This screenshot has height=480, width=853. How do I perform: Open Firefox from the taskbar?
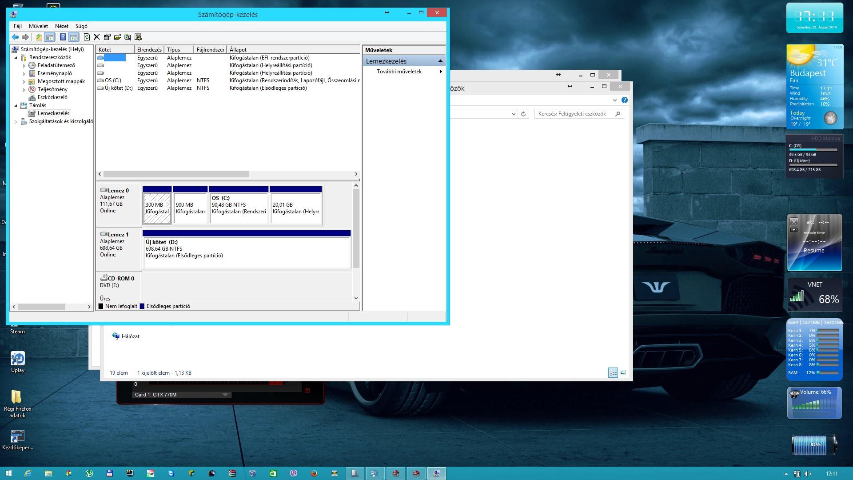(x=314, y=473)
